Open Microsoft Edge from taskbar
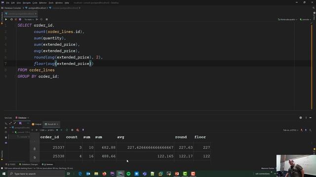Image resolution: width=316 pixels, height=177 pixels. 80,174
